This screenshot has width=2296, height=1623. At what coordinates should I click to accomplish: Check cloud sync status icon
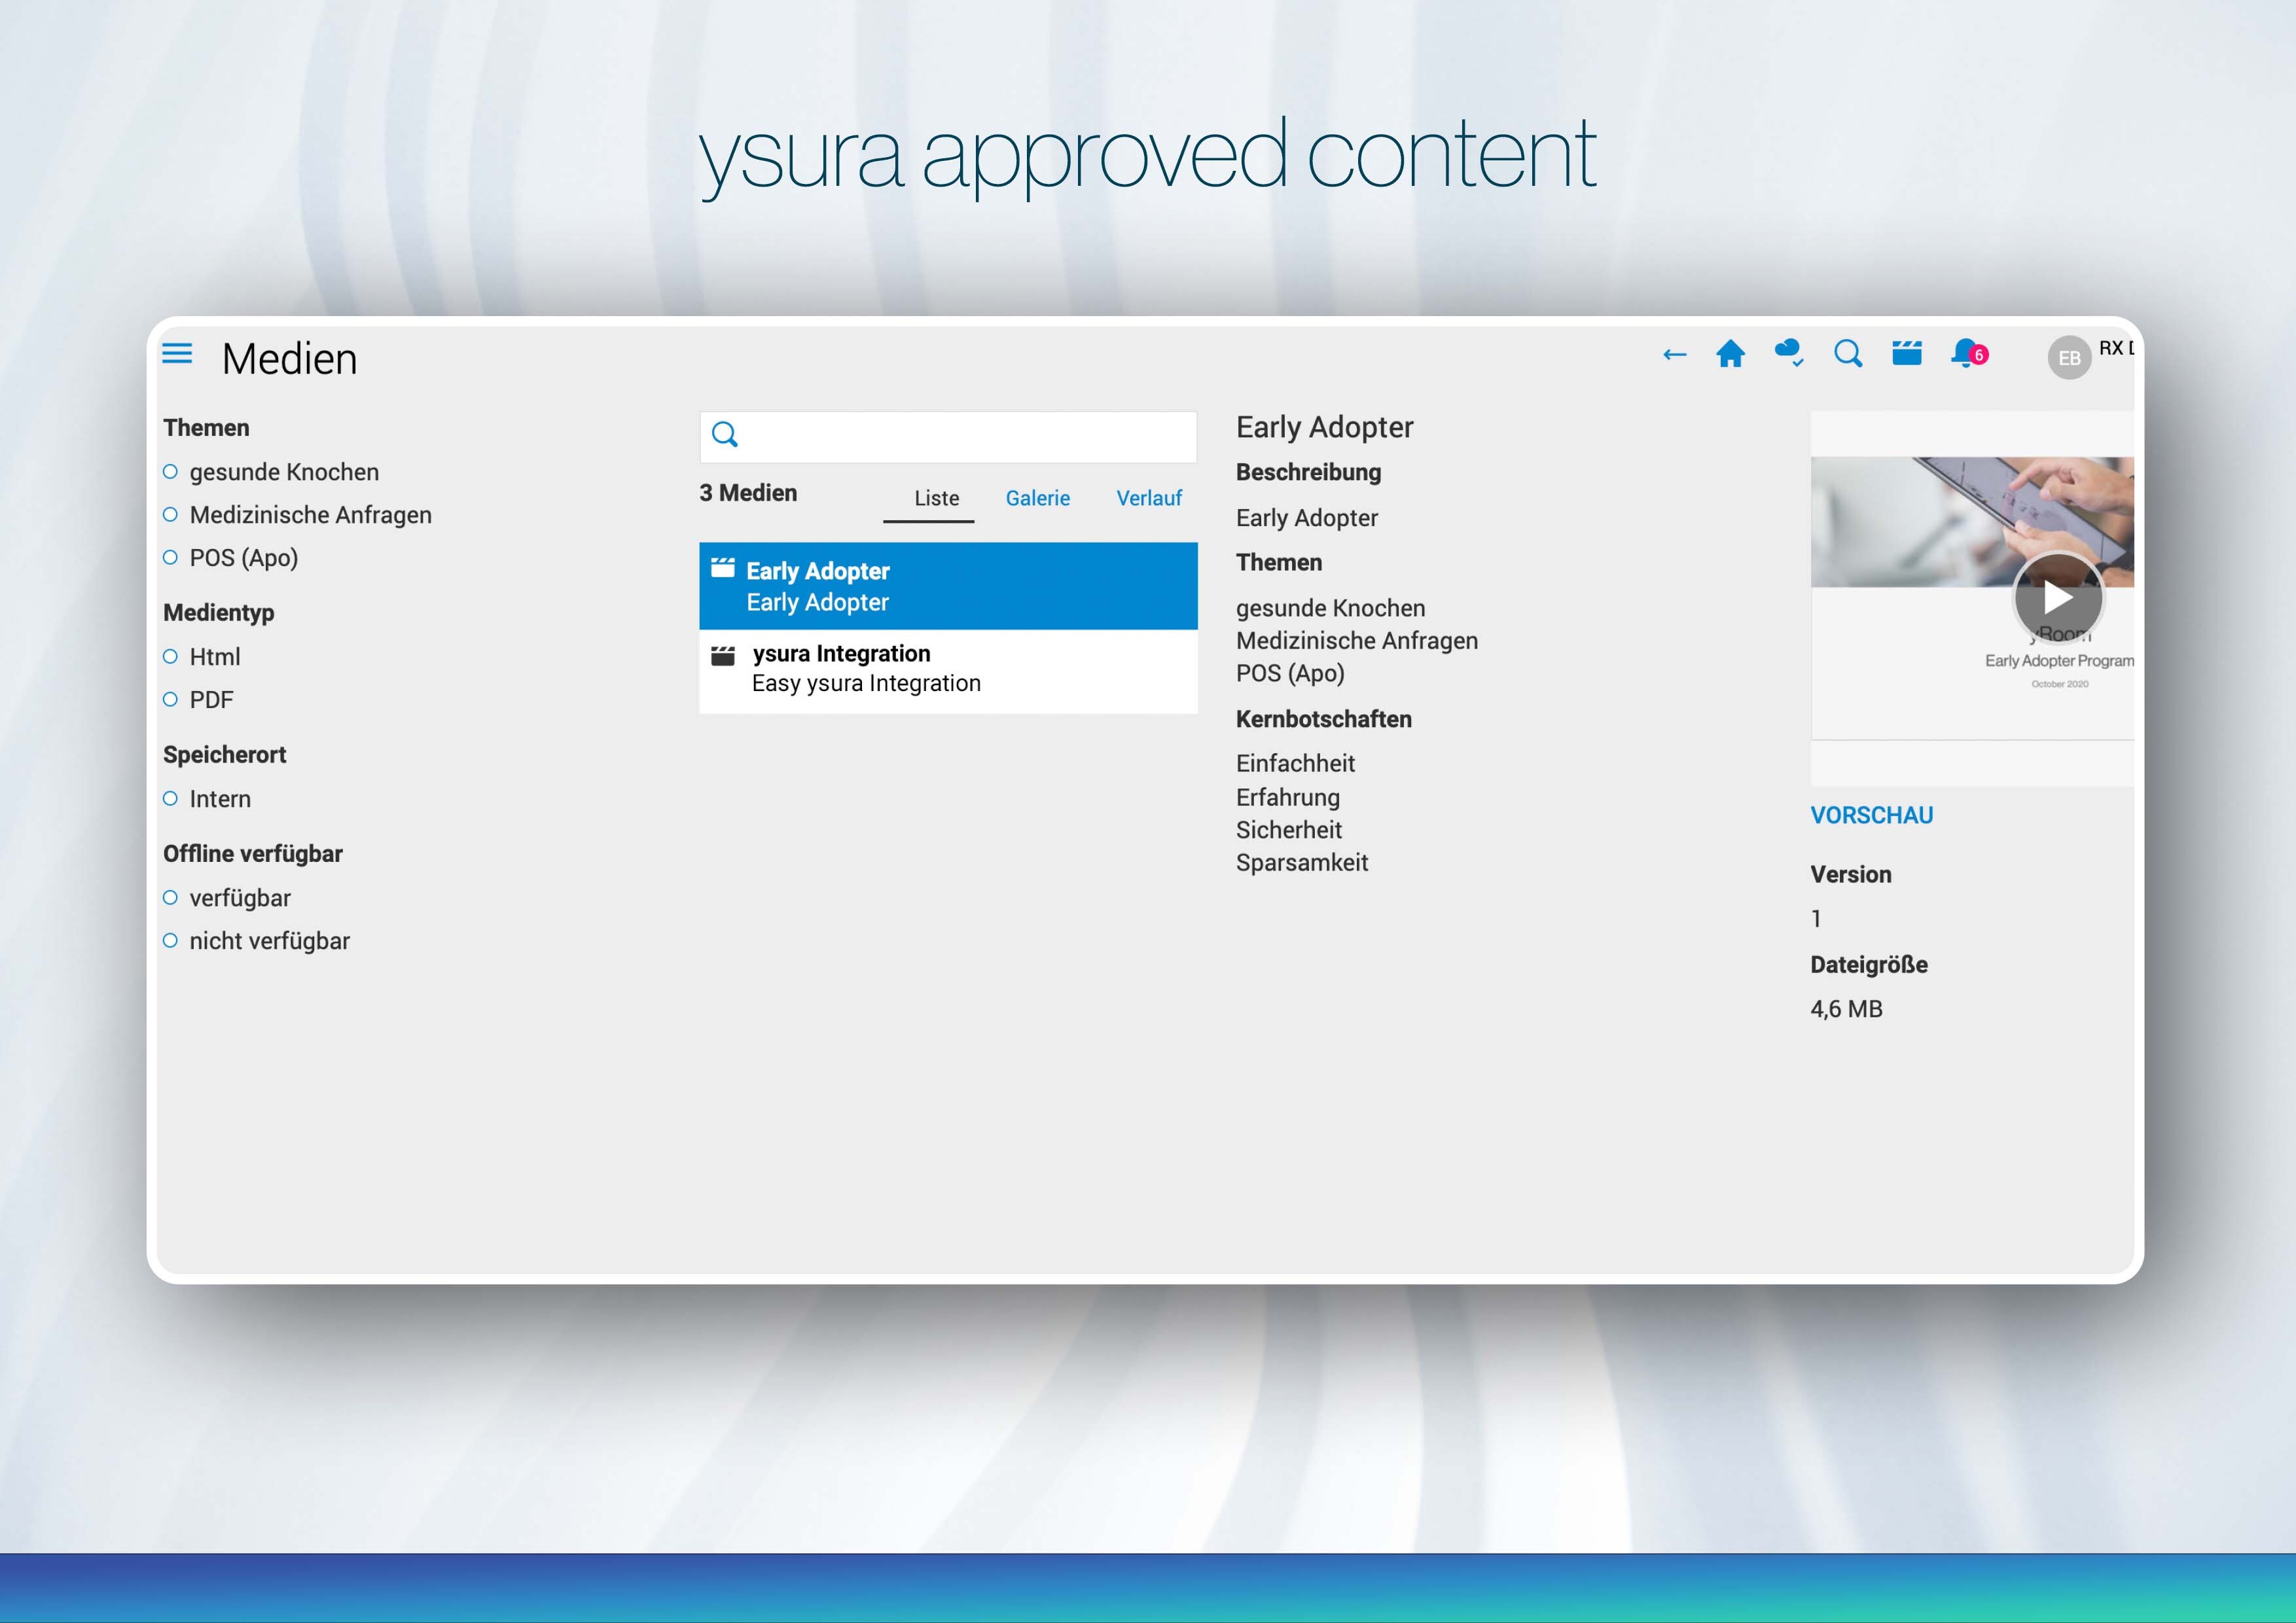click(1789, 353)
